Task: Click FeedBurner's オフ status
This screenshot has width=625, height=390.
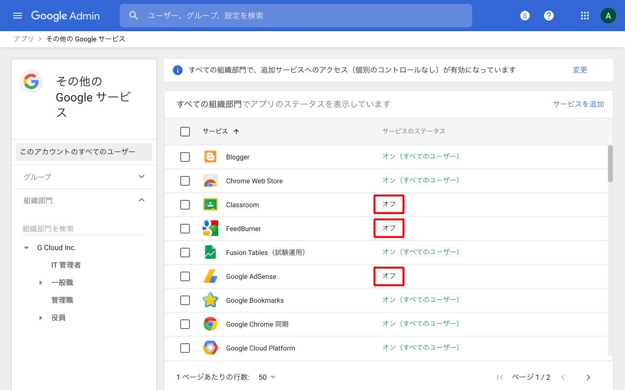Action: tap(389, 228)
